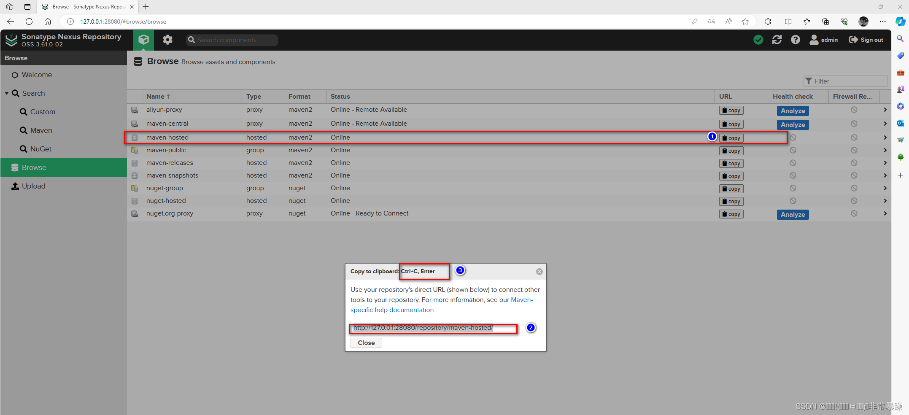This screenshot has width=909, height=415.
Task: Click the green system status checkmark
Action: tap(758, 40)
